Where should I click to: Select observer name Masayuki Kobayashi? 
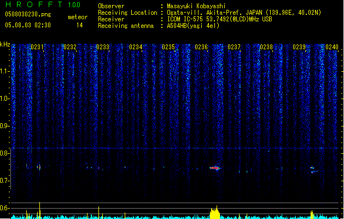(x=196, y=6)
